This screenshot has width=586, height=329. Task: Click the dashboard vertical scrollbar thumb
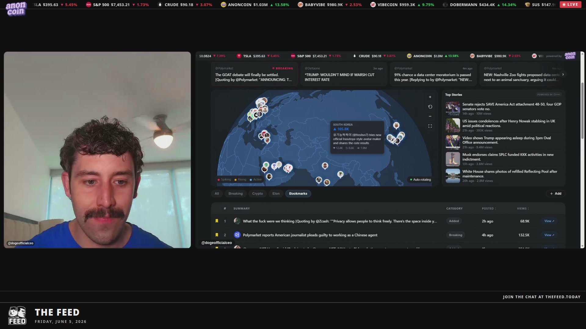coord(582,110)
